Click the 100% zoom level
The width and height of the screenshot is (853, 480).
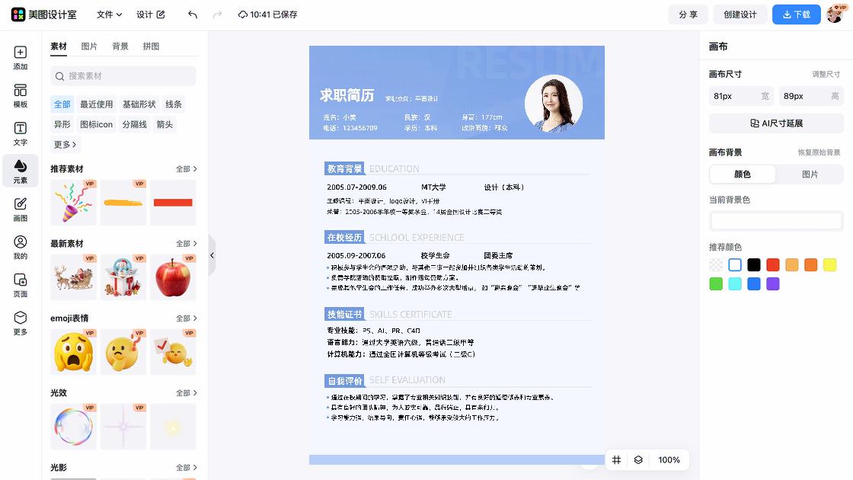point(669,460)
